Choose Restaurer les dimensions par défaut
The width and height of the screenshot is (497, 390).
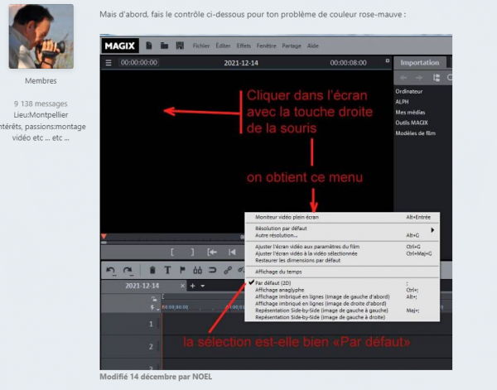pos(342,261)
